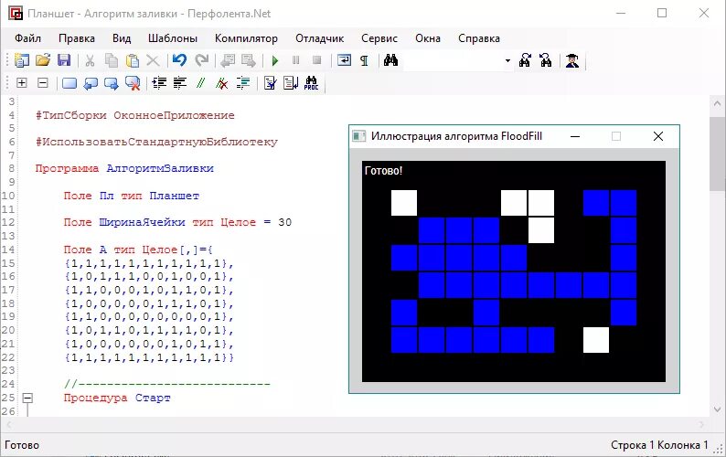This screenshot has width=726, height=457.
Task: Go to the previous bookmark icon
Action: click(91, 84)
